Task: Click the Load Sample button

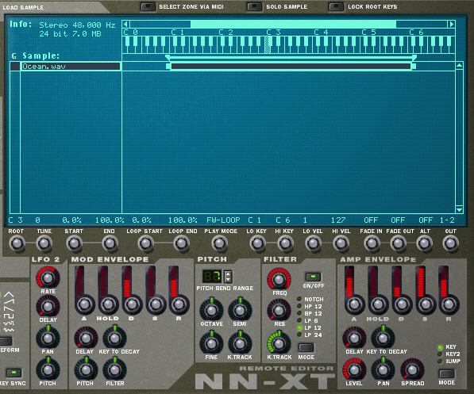Action: tap(23, 8)
